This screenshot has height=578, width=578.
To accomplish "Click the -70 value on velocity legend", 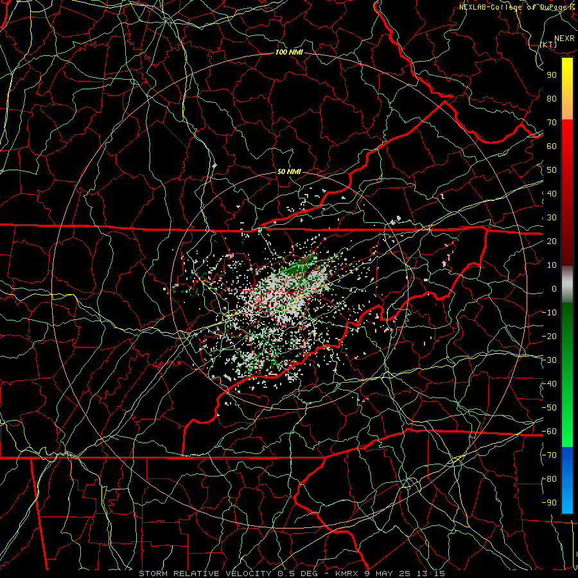I will click(x=550, y=455).
